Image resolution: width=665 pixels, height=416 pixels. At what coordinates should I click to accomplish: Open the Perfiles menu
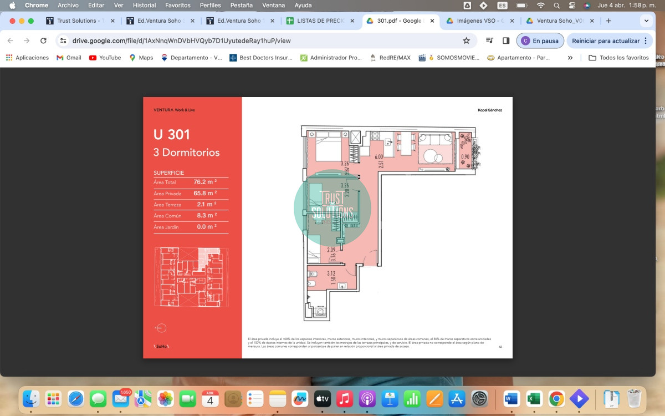[211, 5]
